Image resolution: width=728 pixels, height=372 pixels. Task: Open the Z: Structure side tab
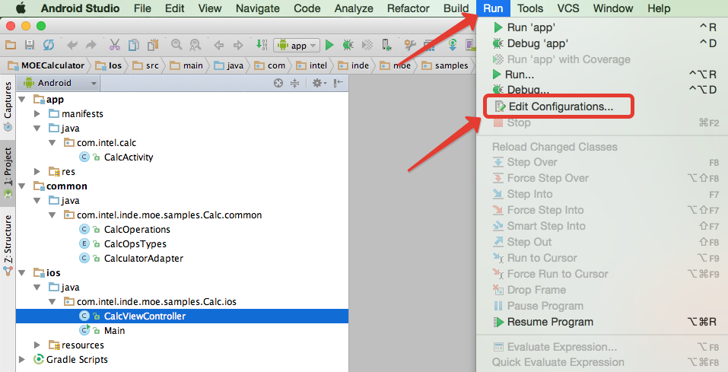(x=8, y=245)
